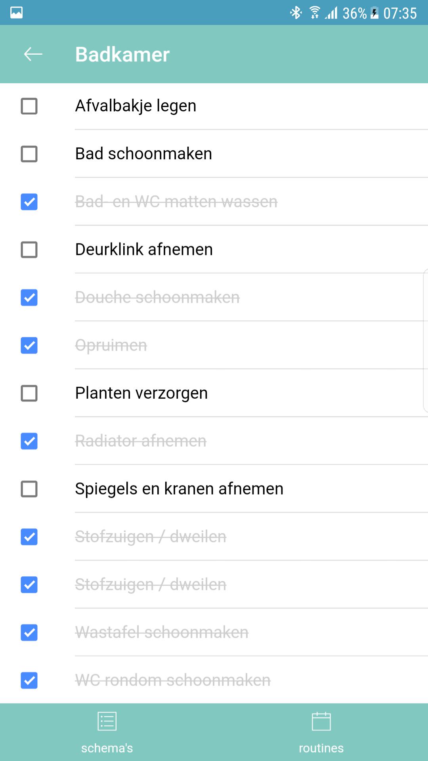Check the Afvalbakje legen checkbox
Viewport: 428px width, 761px height.
29,106
